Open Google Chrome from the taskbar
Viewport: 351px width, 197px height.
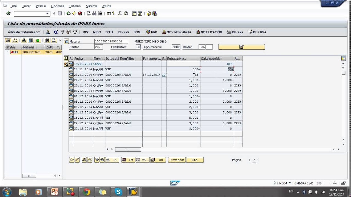(x=87, y=192)
